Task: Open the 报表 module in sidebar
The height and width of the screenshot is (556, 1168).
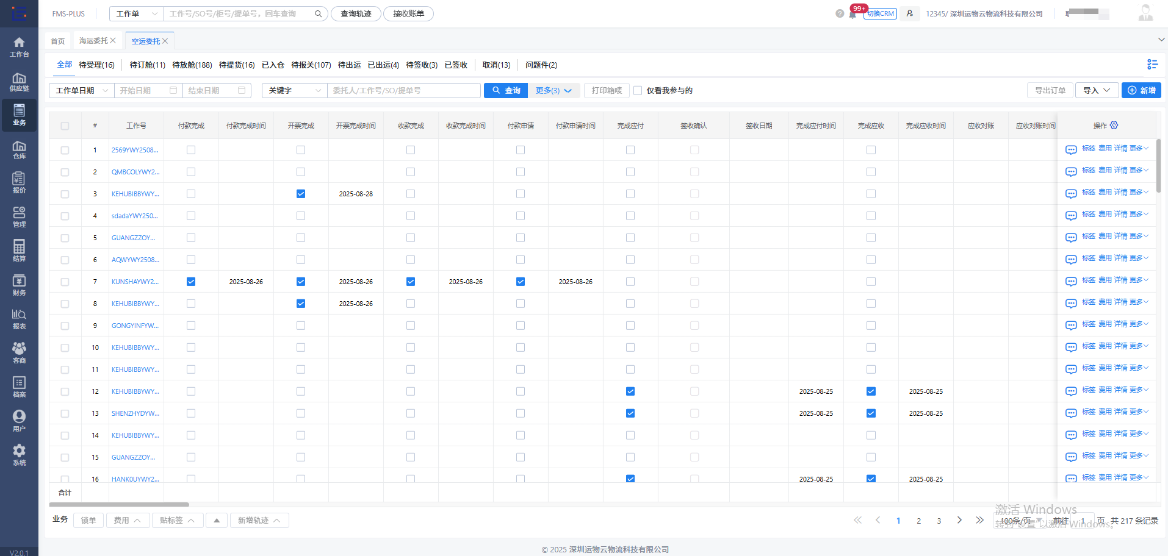Action: coord(19,318)
